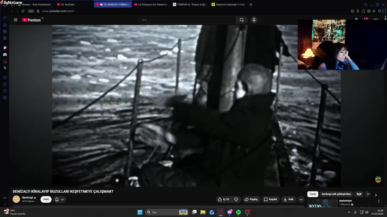Open the YouTube guide hamburger menu
387x217 pixels.
16,20
